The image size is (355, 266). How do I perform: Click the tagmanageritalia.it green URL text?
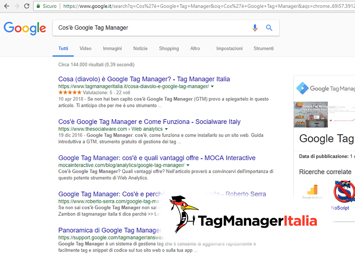pos(134,86)
